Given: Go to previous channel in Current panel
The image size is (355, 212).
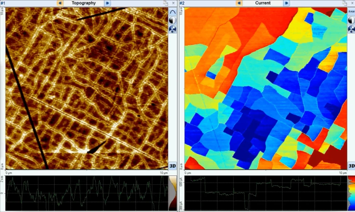Looking at the screenshot, I should click(x=239, y=3).
